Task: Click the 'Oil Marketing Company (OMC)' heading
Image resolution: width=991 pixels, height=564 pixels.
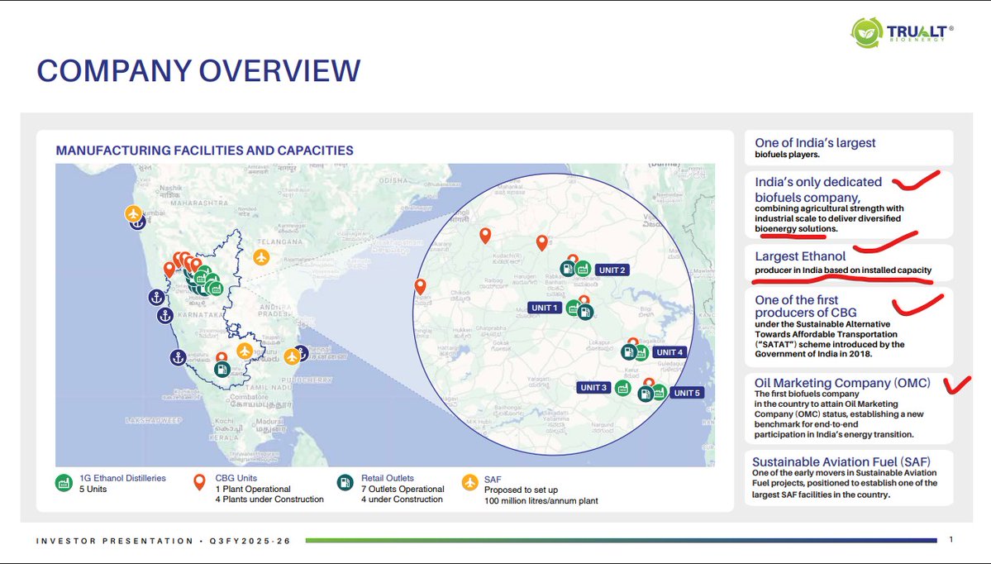Action: pyautogui.click(x=842, y=383)
